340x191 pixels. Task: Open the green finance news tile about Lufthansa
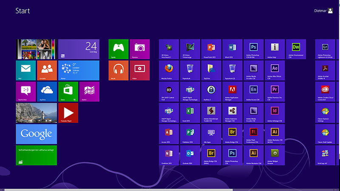(37, 155)
